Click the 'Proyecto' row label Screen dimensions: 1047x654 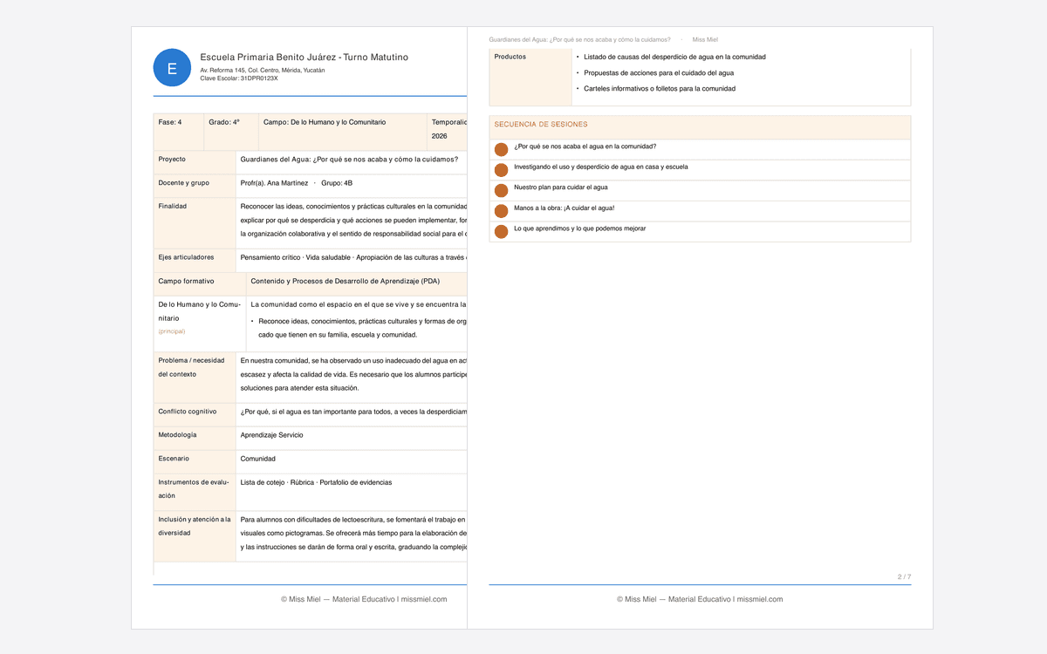point(172,160)
